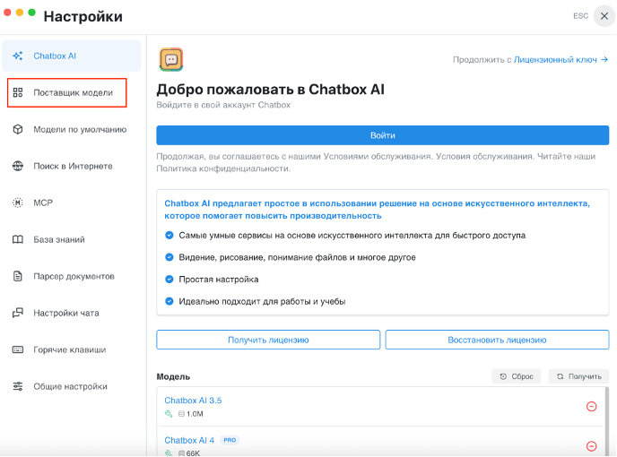Click the grid icon beside Поставщик модели
Viewport: 617px width, 457px height.
tap(18, 92)
